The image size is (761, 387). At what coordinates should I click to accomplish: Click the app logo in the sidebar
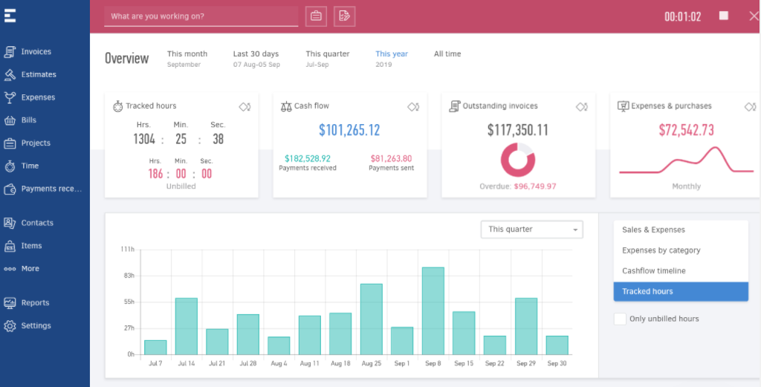10,16
